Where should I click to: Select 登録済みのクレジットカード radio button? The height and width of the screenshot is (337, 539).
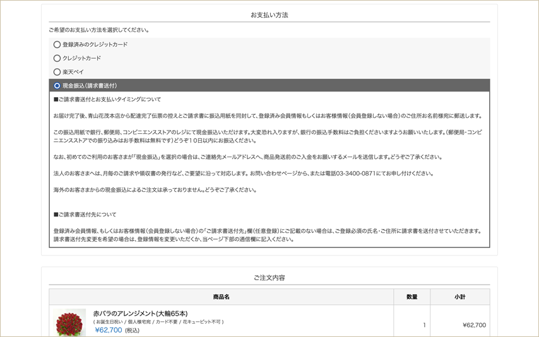coord(57,45)
